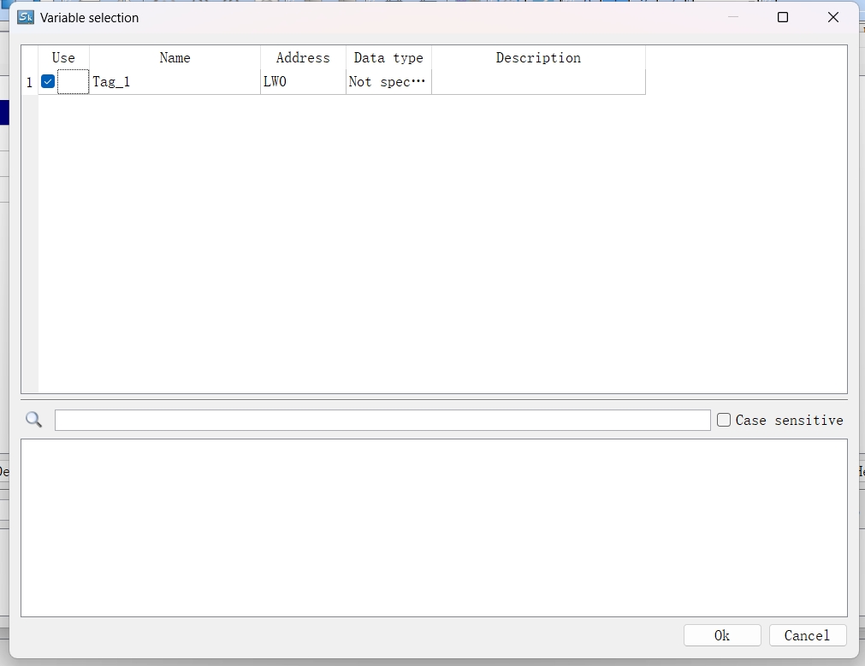Click the Description column header
The width and height of the screenshot is (865, 666).
pos(538,57)
